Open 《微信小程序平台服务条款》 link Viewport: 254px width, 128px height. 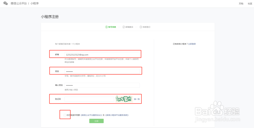(x=117, y=115)
